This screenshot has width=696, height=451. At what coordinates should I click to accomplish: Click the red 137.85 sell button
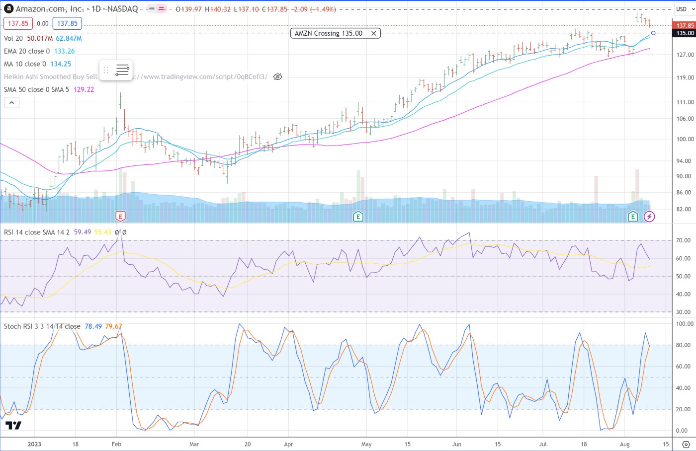(x=18, y=23)
